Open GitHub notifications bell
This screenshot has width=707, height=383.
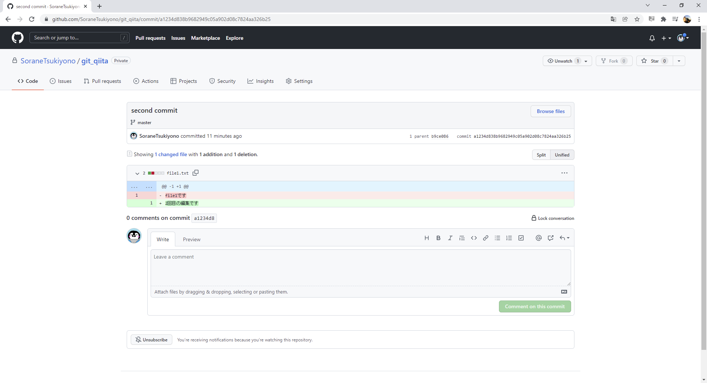pos(652,38)
